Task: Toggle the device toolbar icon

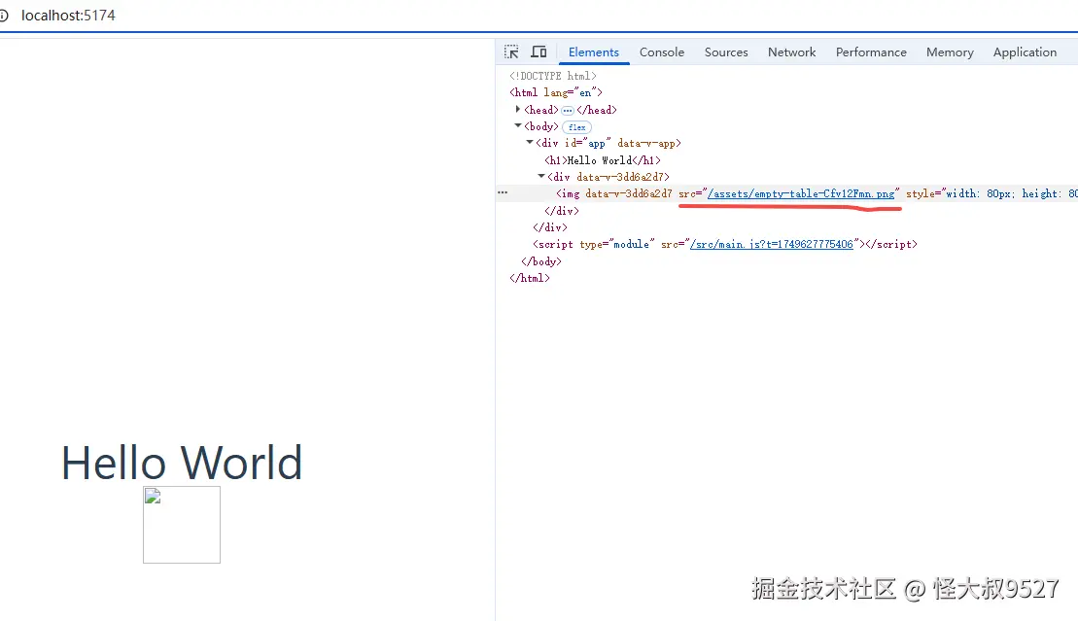Action: coord(539,52)
